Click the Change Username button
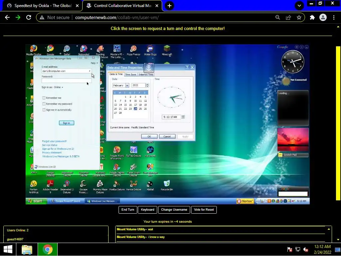The width and height of the screenshot is (341, 256). tap(174, 210)
